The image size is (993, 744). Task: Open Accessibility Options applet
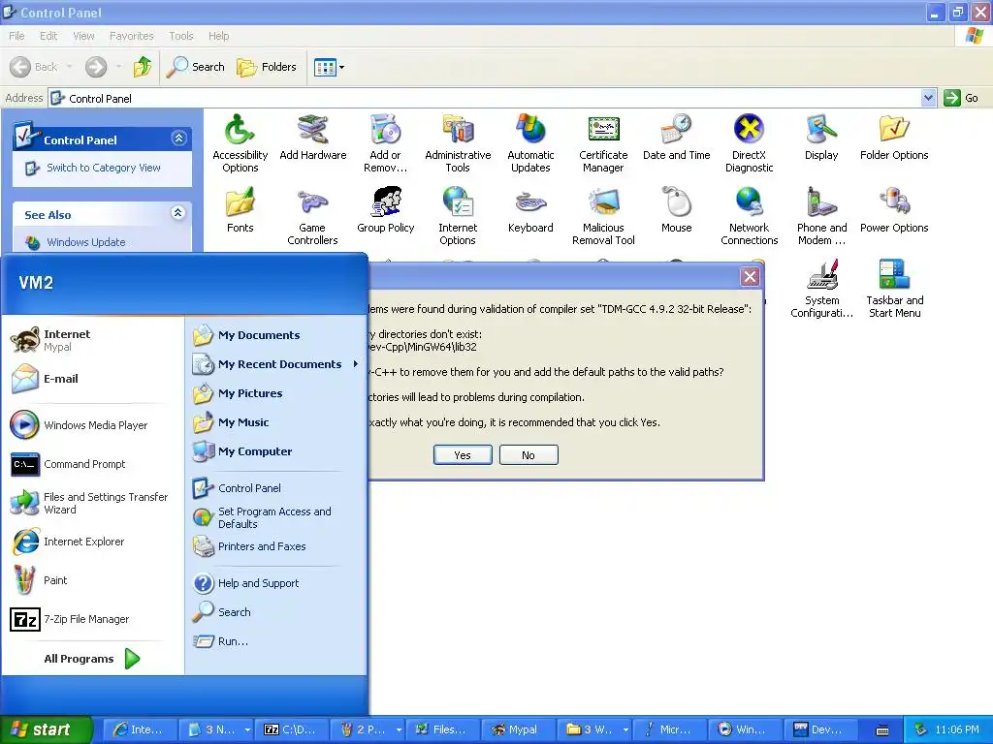pyautogui.click(x=240, y=143)
